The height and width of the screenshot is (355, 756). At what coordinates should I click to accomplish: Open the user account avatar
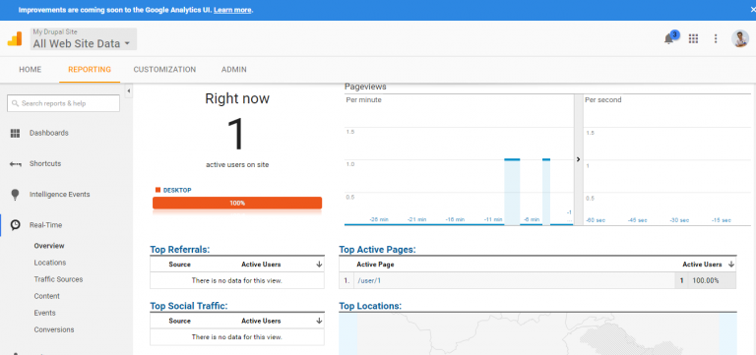[x=740, y=38]
